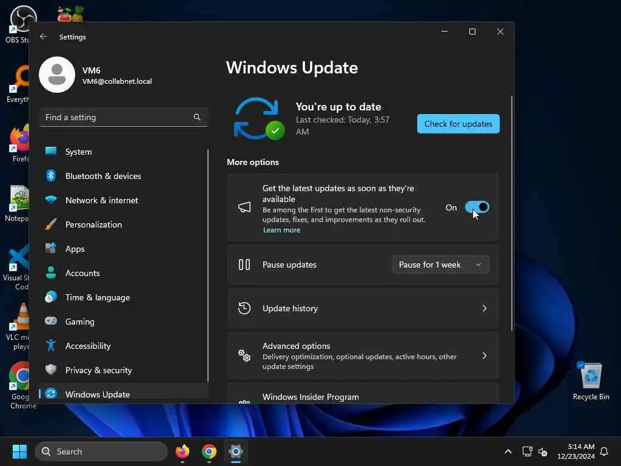Viewport: 621px width, 466px height.
Task: Click the Update history clock icon
Action: click(244, 308)
